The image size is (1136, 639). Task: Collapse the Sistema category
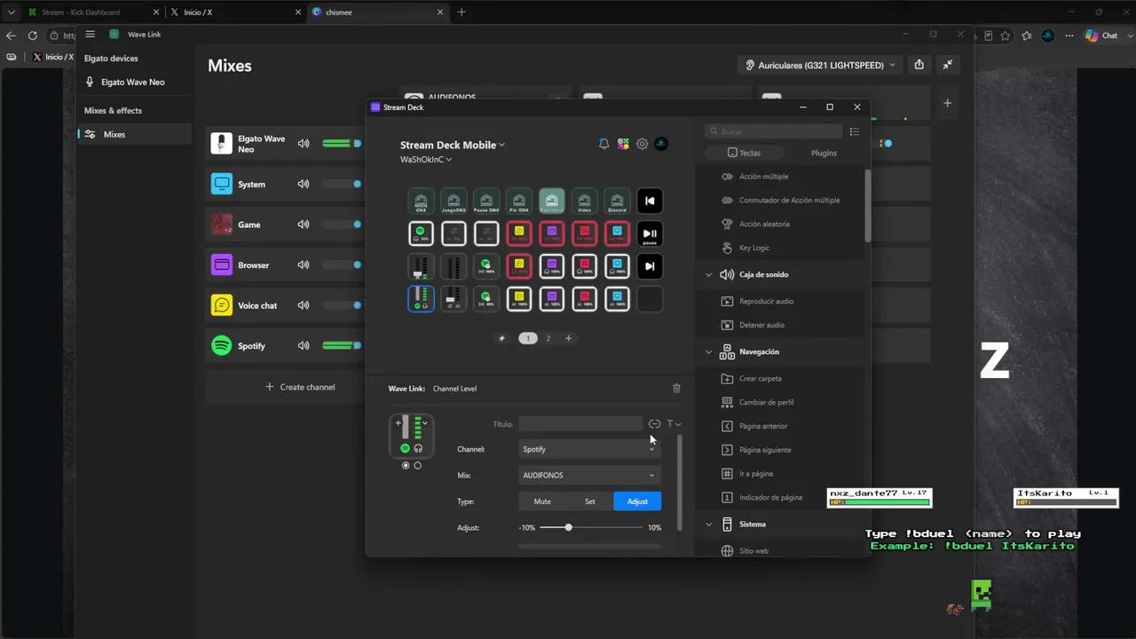[x=708, y=524]
